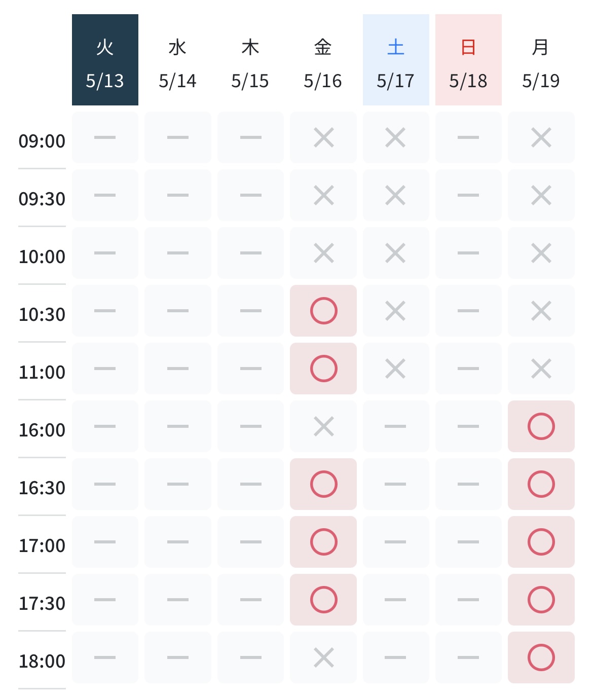Click the Friday 5/16 date header
593x696 pixels.
point(323,60)
